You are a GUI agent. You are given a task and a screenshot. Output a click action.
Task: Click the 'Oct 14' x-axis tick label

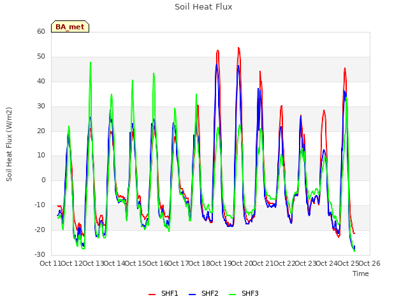click(x=115, y=263)
